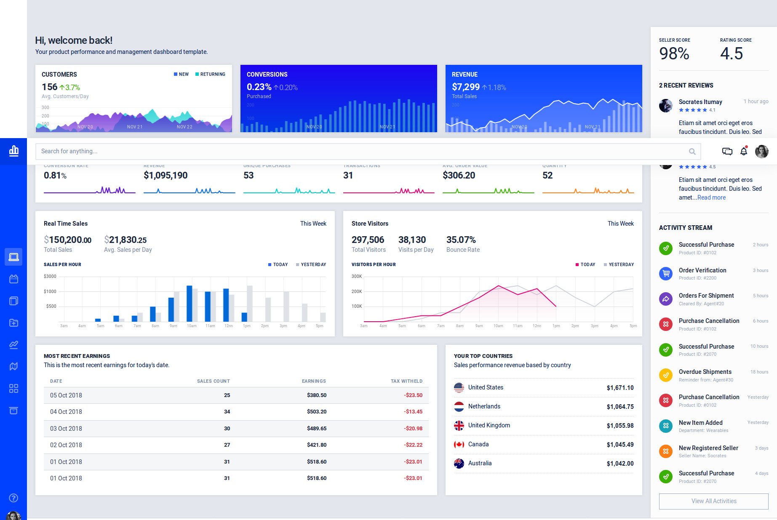Click the $150,200.00 total sales figure
Viewport: 777px width, 520px height.
(x=67, y=240)
